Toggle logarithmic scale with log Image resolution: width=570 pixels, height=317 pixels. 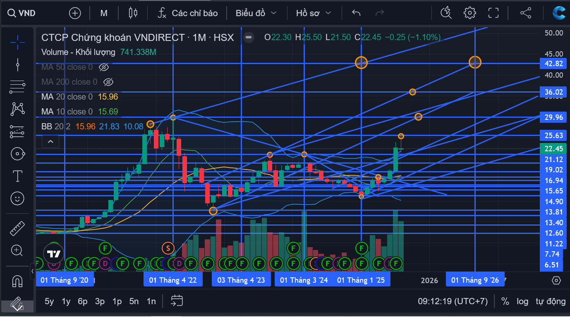522,301
